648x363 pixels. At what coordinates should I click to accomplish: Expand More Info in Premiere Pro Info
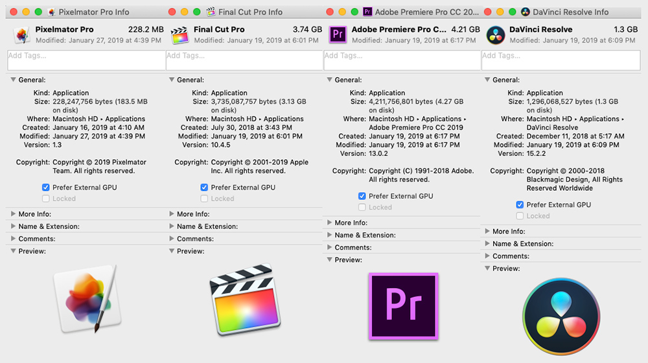click(329, 223)
